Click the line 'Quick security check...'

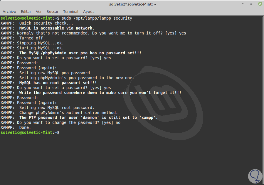pos(37,23)
